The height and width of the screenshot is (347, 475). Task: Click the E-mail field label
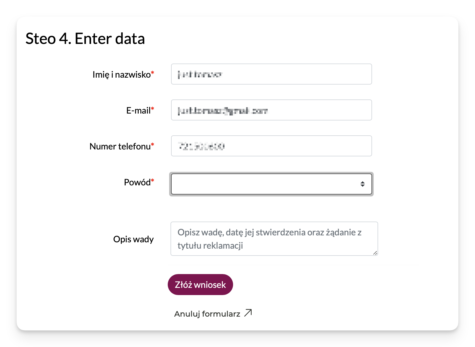138,111
